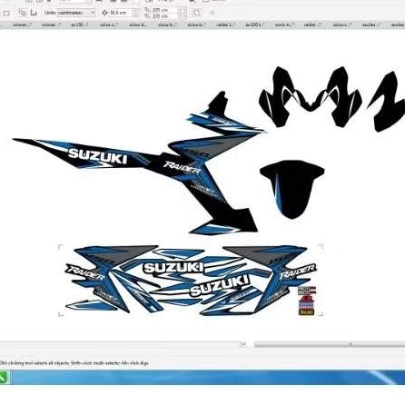Switch to the sirius z document tab
The width and height of the screenshot is (405, 405).
pyautogui.click(x=342, y=25)
